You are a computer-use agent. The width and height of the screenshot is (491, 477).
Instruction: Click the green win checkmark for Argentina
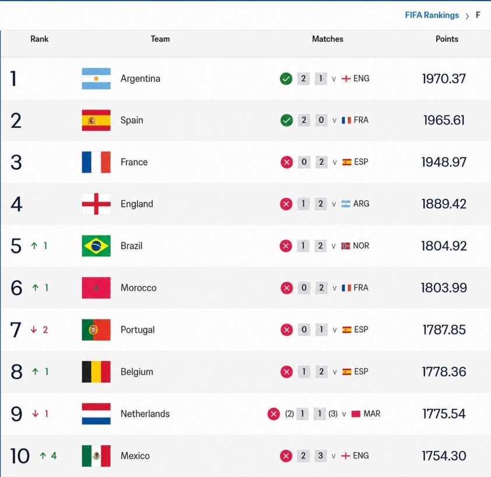286,79
